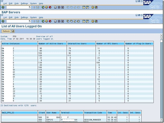This screenshot has width=164, height=123.
Task: Click red Cancel icon in Users Logged On toolbar
Action: [x=50, y=21]
